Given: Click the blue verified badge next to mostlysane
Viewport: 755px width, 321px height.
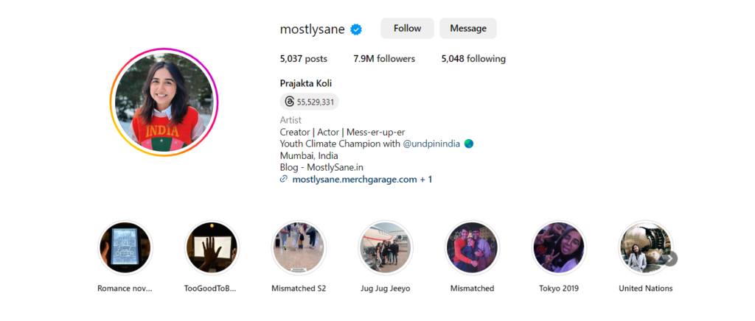Looking at the screenshot, I should [x=356, y=29].
